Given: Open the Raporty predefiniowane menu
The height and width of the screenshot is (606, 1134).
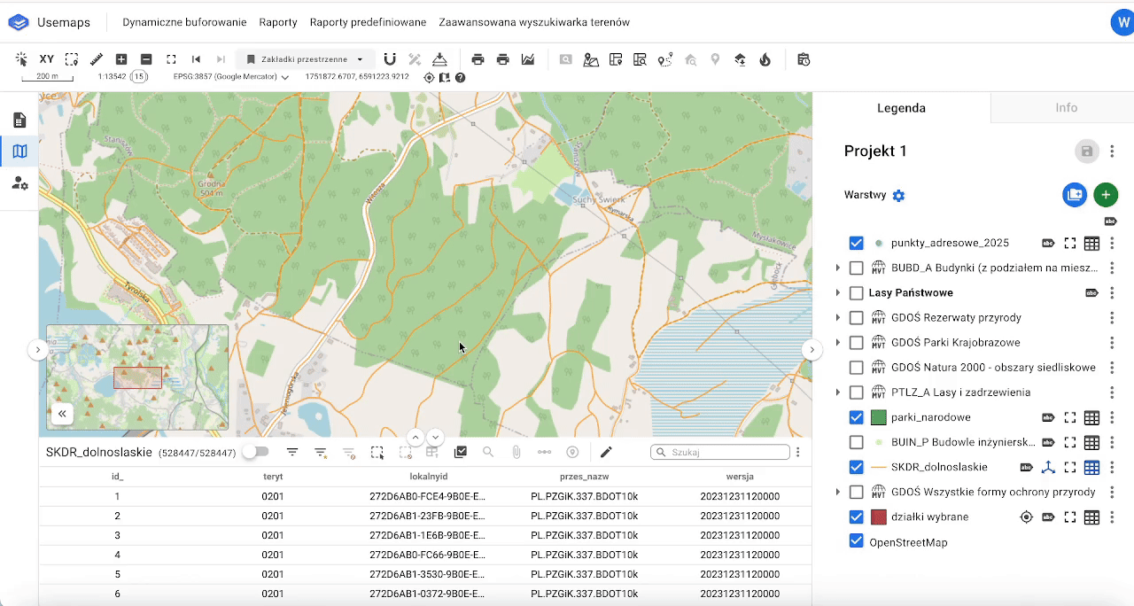Looking at the screenshot, I should [368, 22].
